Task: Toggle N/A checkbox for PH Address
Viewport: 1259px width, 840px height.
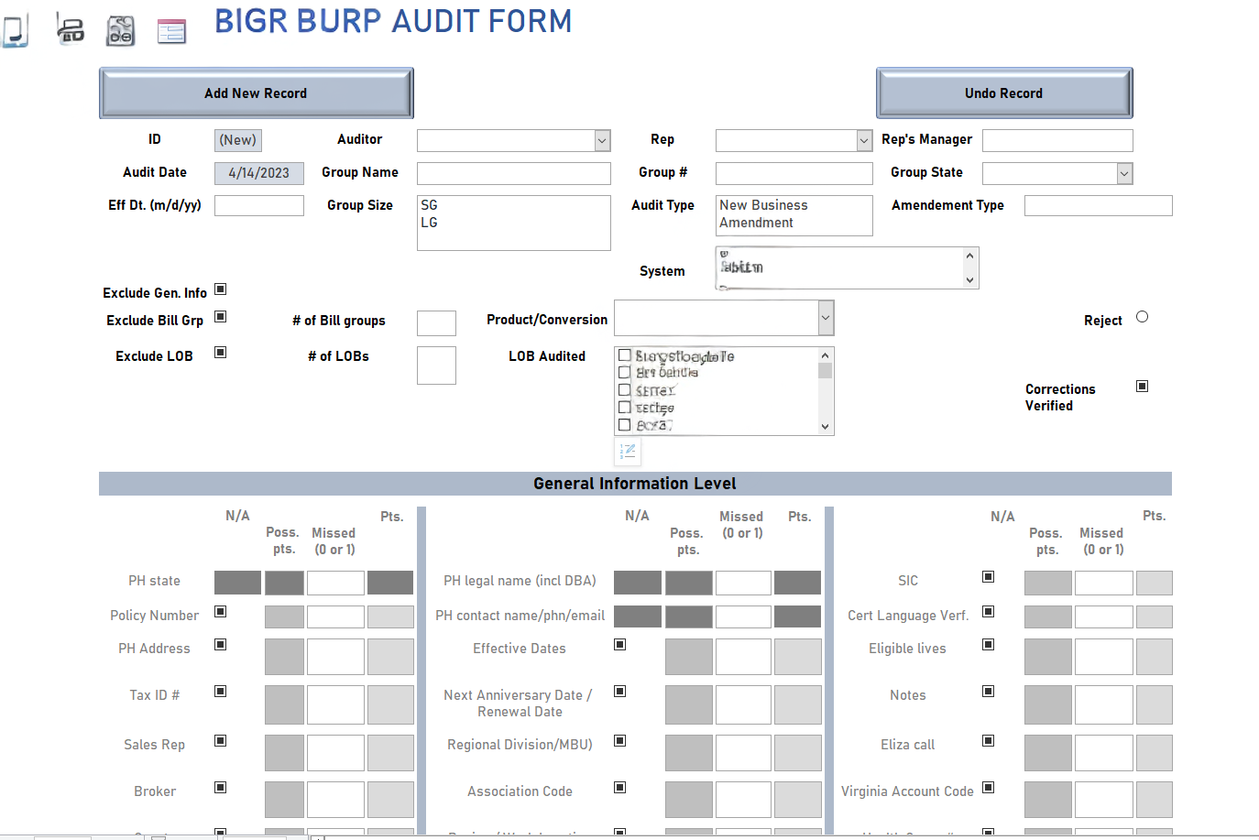Action: coord(221,645)
